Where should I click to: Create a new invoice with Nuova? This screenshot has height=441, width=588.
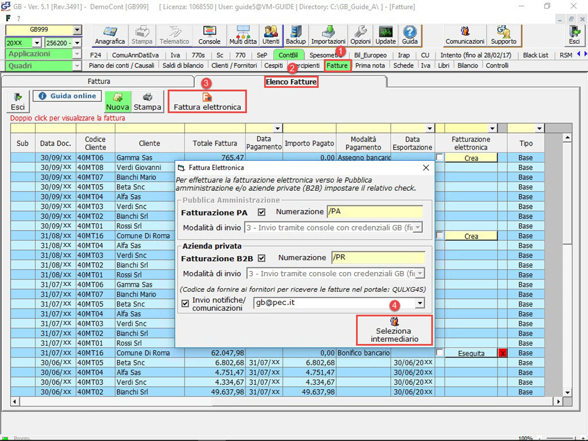point(118,101)
